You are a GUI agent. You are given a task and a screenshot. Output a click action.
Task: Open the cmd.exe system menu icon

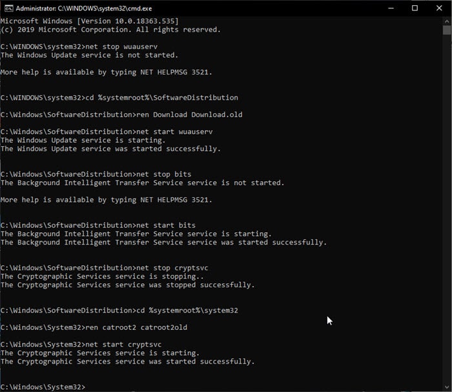(8, 8)
